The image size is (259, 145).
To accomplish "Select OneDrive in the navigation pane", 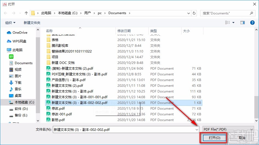I will [17, 33].
